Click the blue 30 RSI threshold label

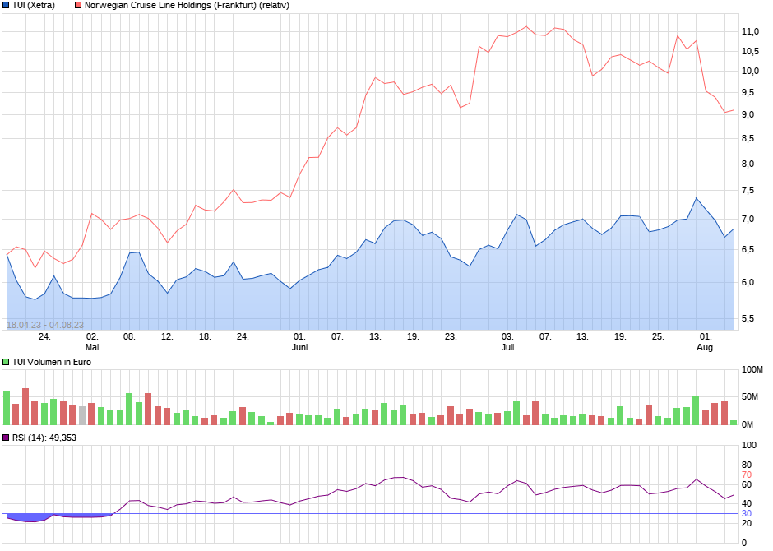(747, 513)
